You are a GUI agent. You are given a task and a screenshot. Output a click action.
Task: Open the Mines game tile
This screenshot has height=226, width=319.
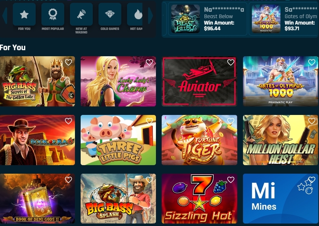[280, 199]
